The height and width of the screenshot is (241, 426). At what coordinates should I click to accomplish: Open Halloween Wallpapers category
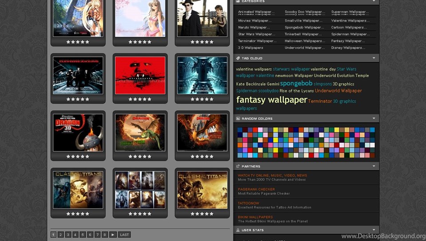(x=305, y=41)
